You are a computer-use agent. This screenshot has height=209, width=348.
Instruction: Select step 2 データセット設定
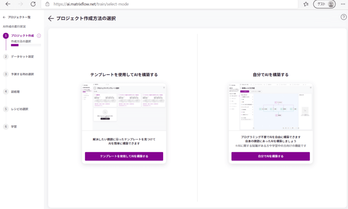(22, 57)
